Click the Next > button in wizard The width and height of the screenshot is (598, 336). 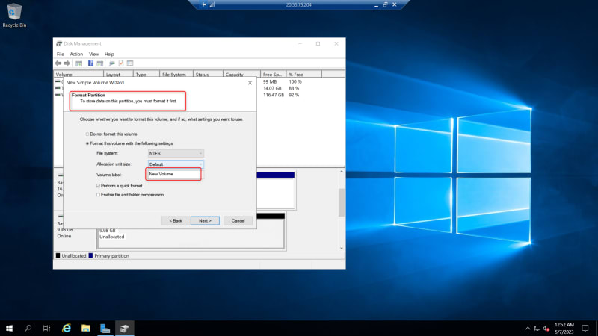205,220
